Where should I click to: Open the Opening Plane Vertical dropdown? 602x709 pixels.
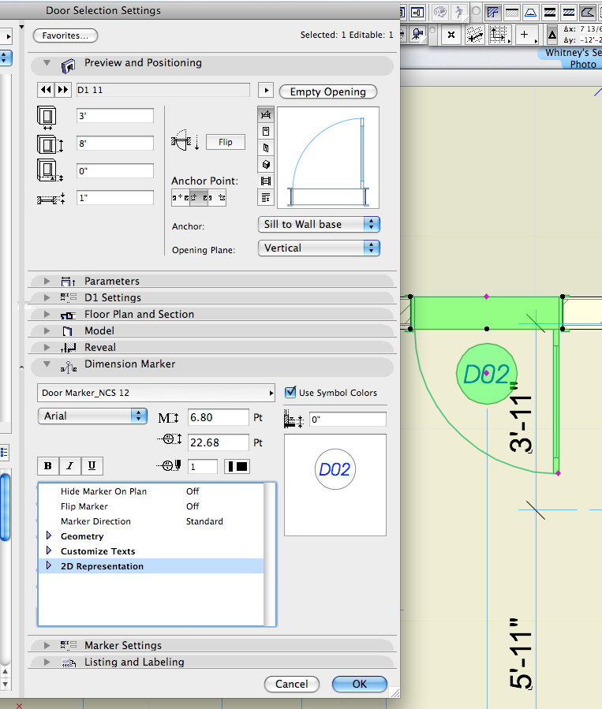(319, 248)
